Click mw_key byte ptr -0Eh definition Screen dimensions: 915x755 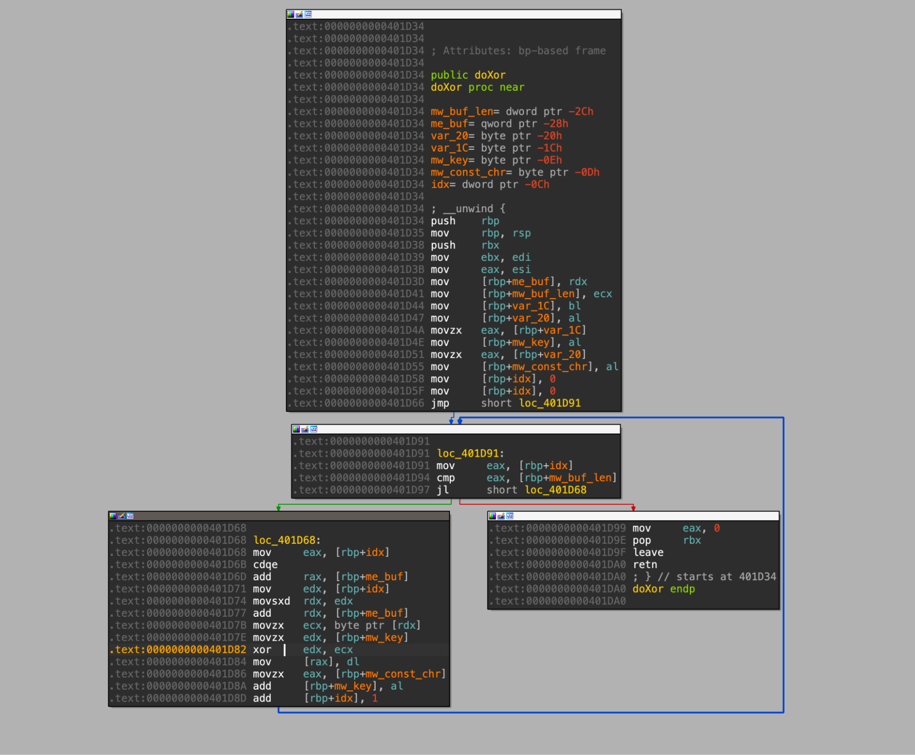coord(496,160)
